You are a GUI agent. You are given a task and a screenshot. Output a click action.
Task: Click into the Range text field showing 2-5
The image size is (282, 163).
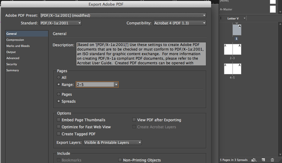(x=95, y=84)
